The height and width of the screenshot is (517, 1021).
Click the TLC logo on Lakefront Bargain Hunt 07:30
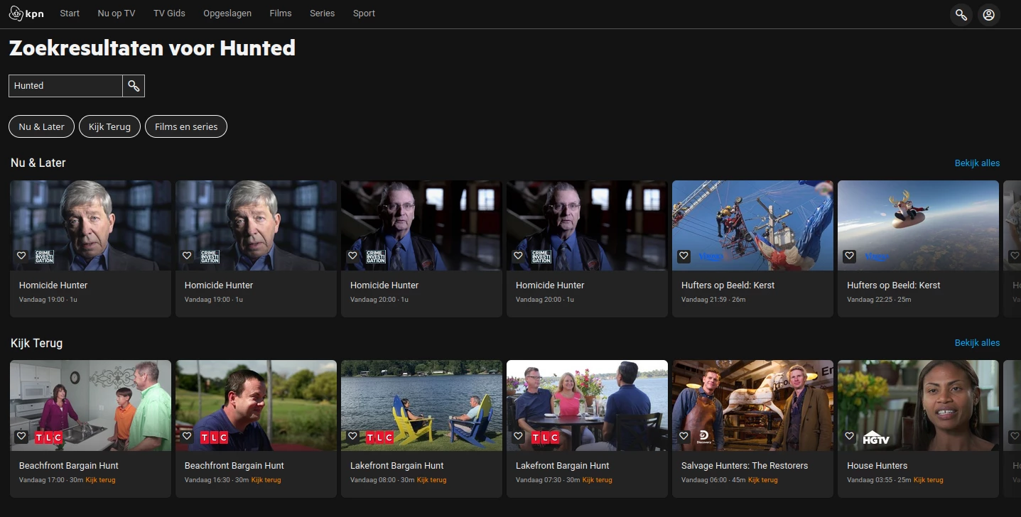pos(546,437)
